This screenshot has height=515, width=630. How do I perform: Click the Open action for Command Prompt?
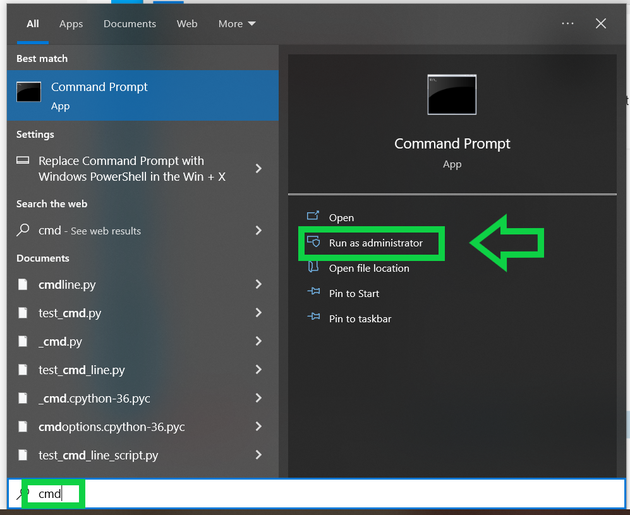click(341, 217)
